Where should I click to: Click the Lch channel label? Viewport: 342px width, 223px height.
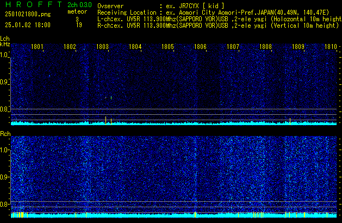5,39
